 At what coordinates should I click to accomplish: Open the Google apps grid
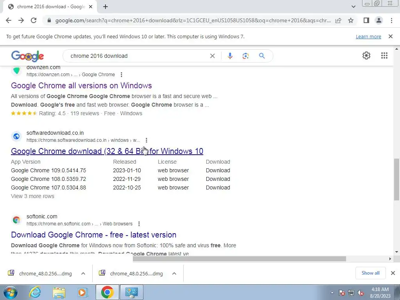[384, 55]
